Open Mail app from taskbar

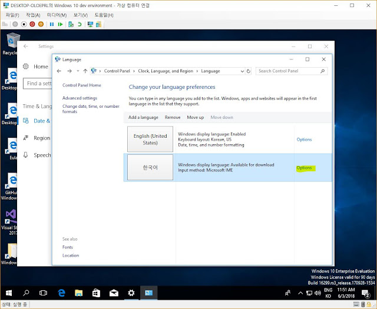[x=114, y=293]
